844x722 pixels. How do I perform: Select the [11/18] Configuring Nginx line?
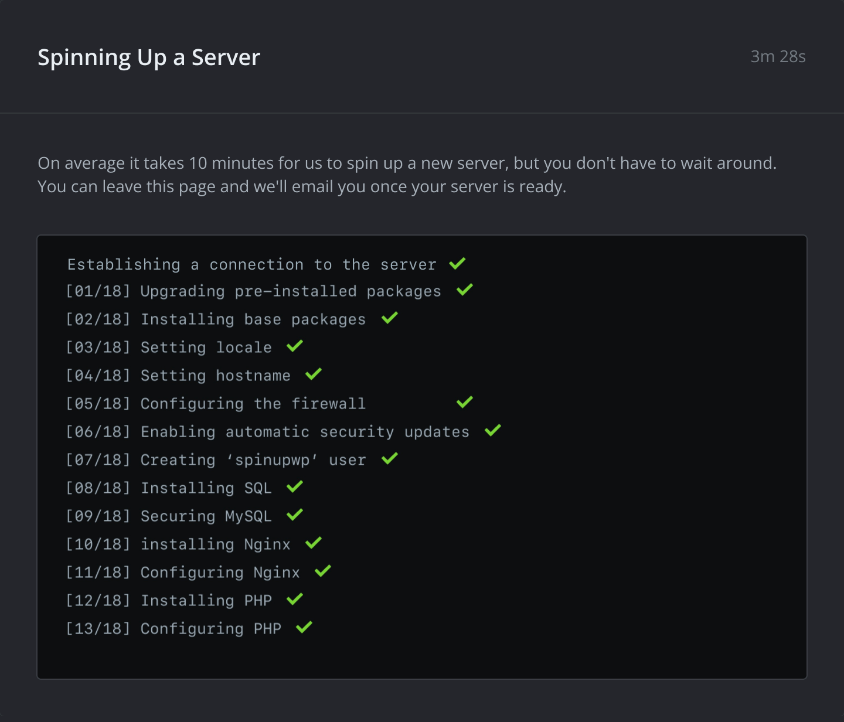(x=183, y=573)
